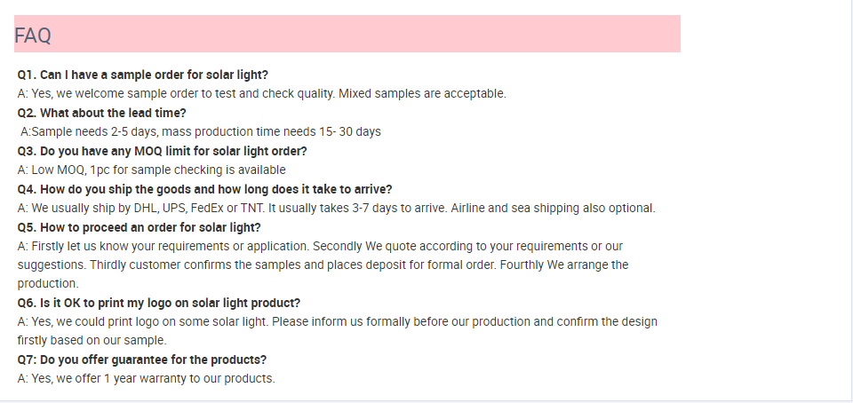853x403 pixels.
Task: Click the answer about mass production time
Action: click(x=201, y=131)
